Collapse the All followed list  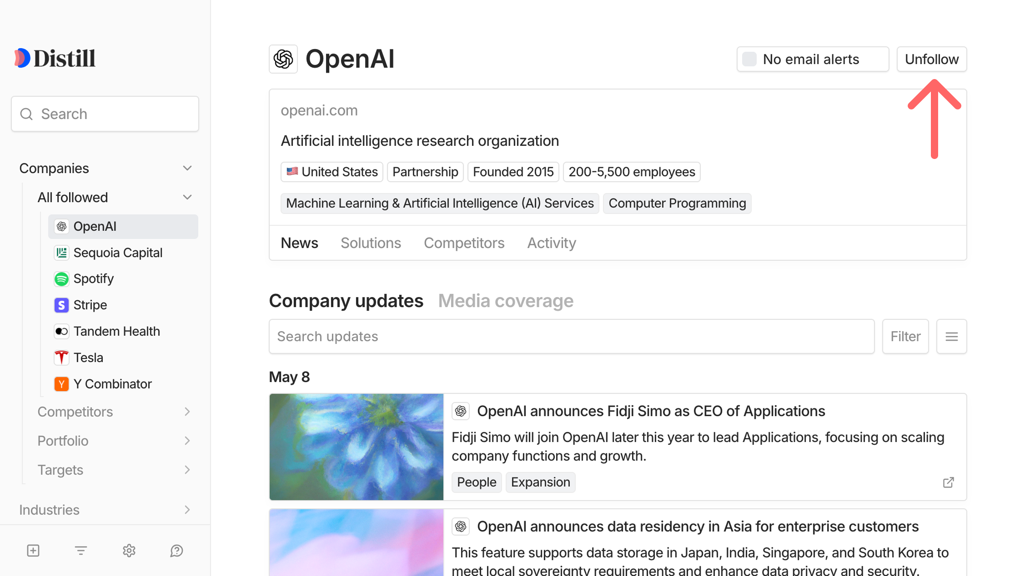coord(187,197)
